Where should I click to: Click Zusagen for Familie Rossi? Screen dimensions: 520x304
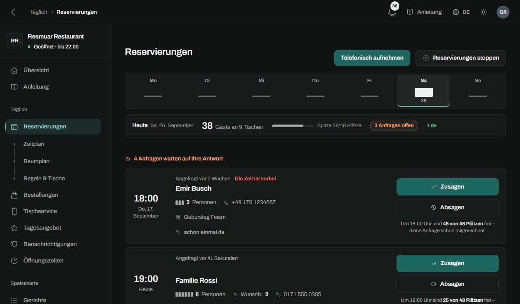click(448, 263)
